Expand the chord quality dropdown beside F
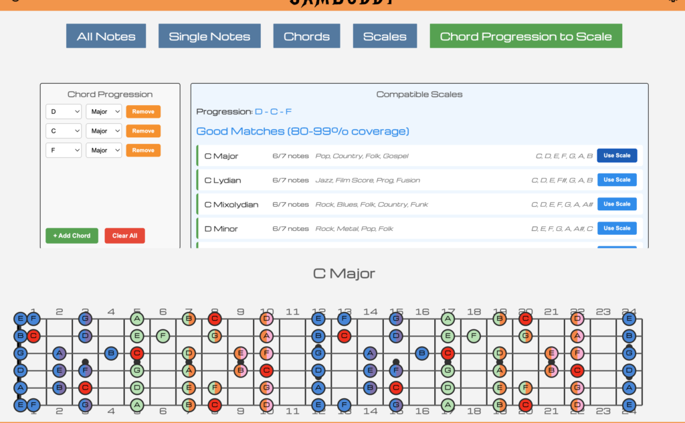The height and width of the screenshot is (423, 685). click(x=104, y=150)
